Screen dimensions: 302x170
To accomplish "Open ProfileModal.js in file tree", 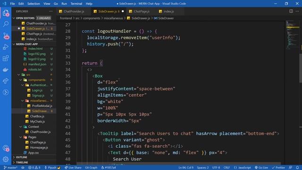I will click(x=42, y=106).
